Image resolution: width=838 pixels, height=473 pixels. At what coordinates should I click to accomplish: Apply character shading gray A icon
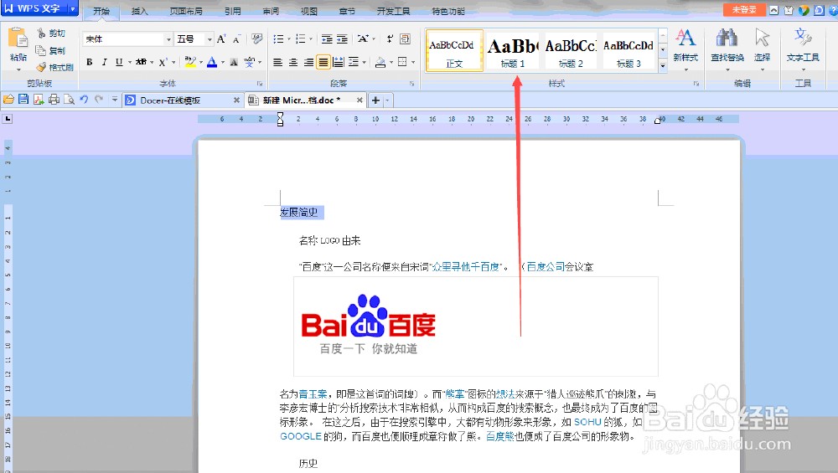(234, 62)
